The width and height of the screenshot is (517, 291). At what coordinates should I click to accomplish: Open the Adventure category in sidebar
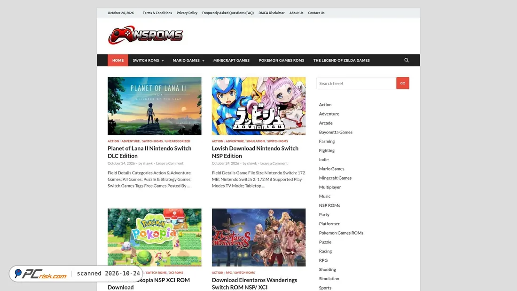[329, 114]
